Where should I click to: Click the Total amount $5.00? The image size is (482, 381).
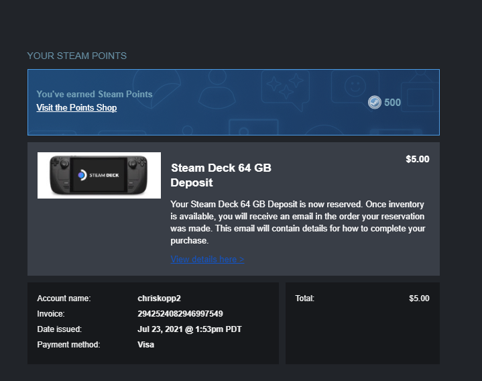(419, 298)
